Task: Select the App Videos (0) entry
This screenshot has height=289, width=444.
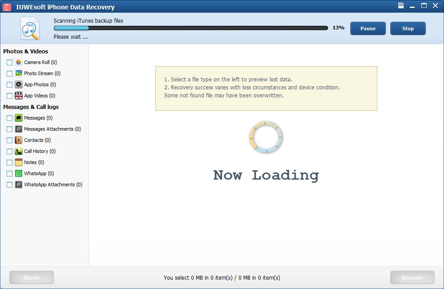Action: 40,96
